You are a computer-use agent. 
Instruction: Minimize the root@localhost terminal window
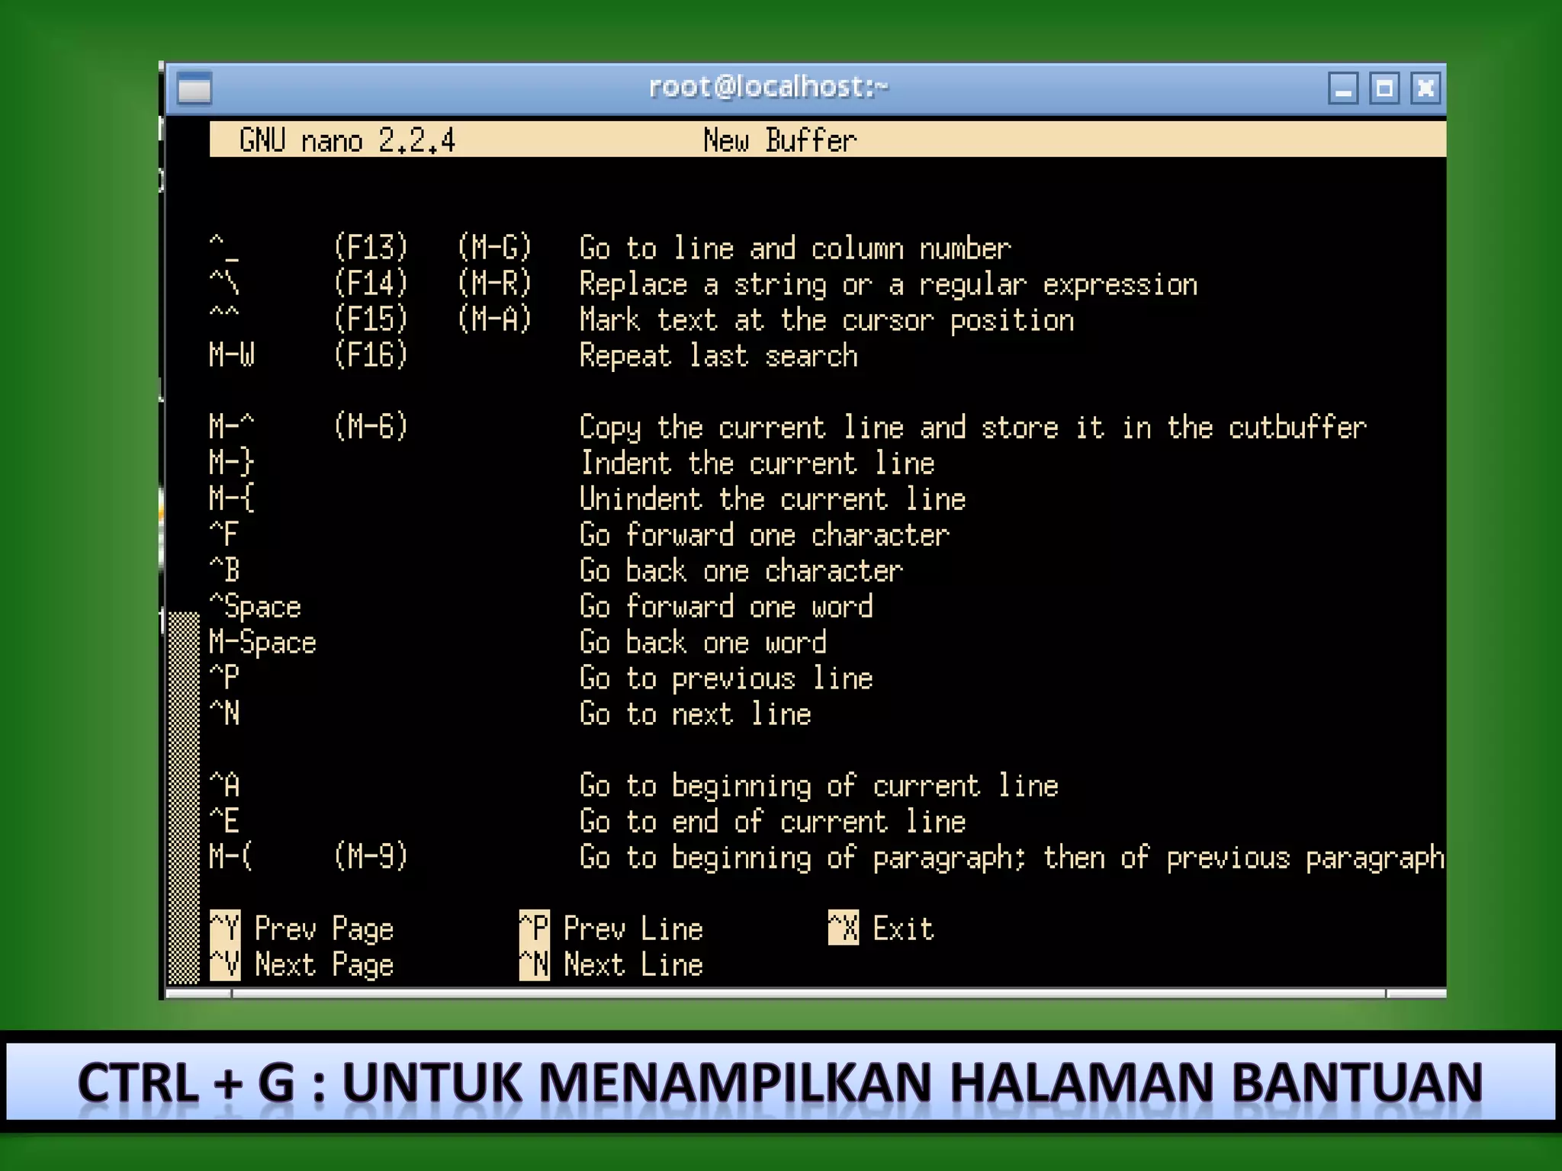[x=1342, y=90]
